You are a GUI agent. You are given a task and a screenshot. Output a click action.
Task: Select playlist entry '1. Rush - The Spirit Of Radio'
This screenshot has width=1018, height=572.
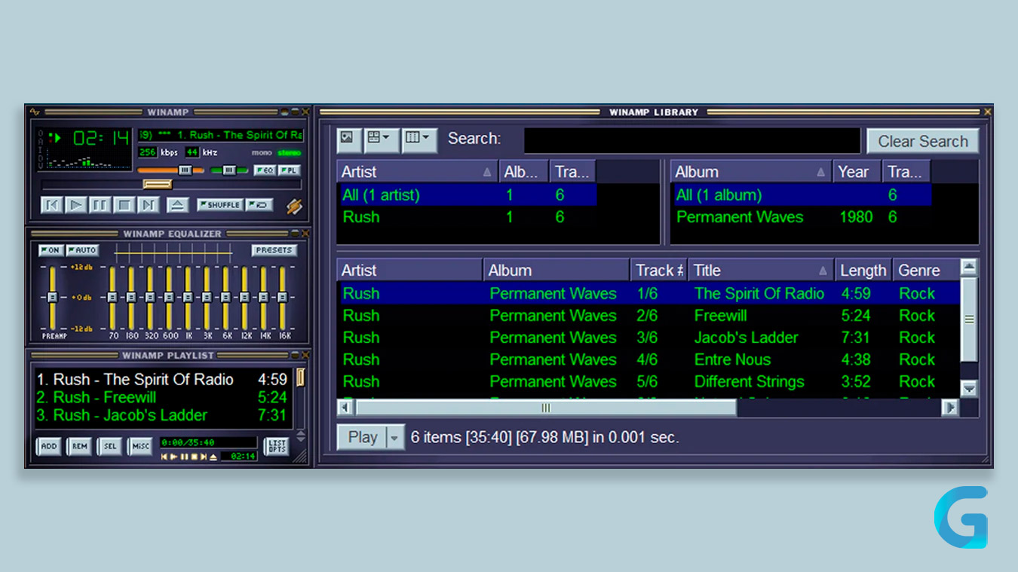click(x=162, y=379)
